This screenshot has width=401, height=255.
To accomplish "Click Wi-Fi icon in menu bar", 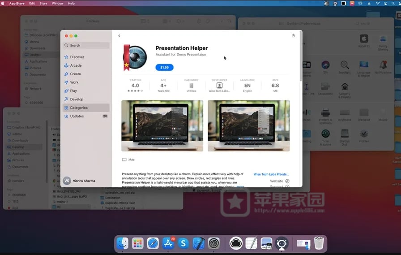I will click(377, 3).
